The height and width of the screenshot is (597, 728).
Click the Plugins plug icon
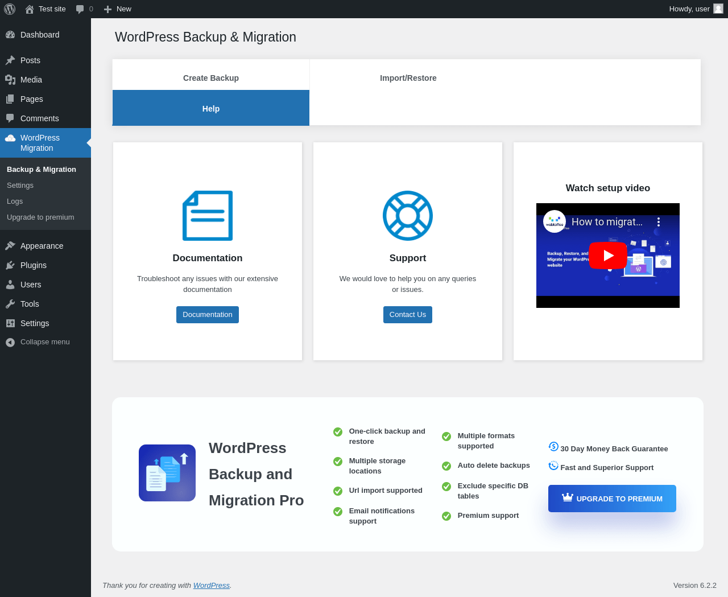(x=10, y=265)
